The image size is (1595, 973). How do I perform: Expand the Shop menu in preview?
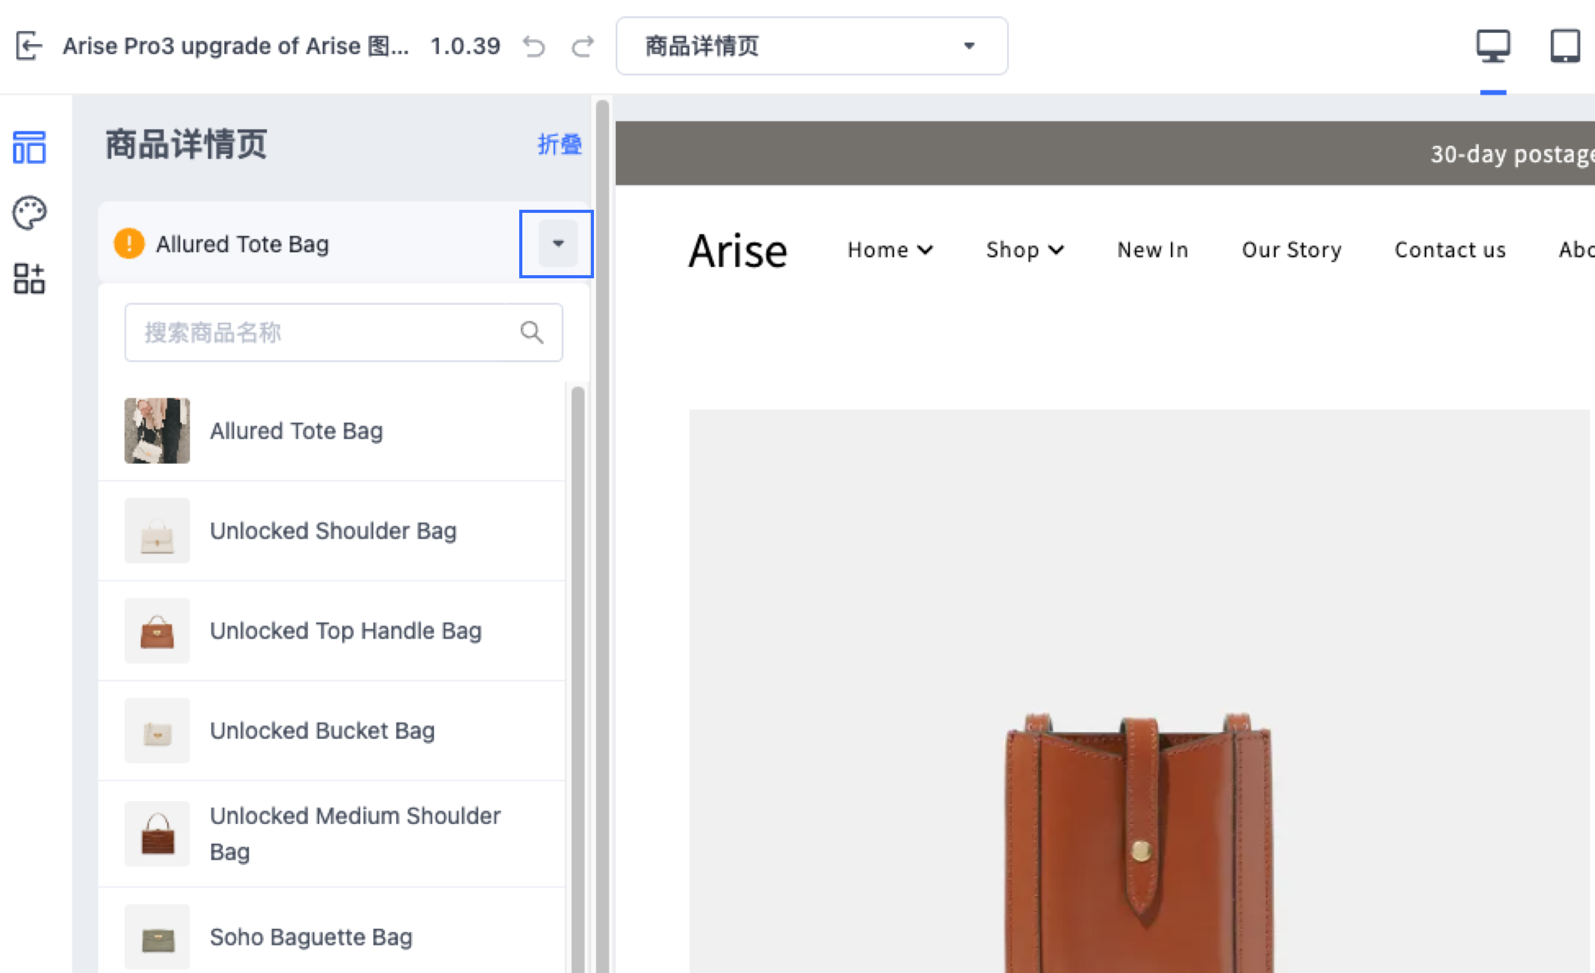(x=1025, y=250)
